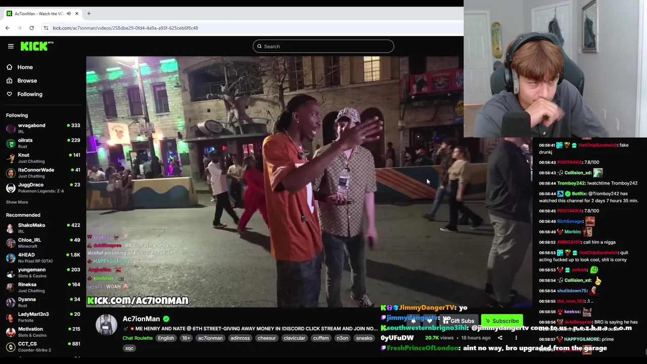
Task: Expand Show More under Following
Action: point(17,202)
